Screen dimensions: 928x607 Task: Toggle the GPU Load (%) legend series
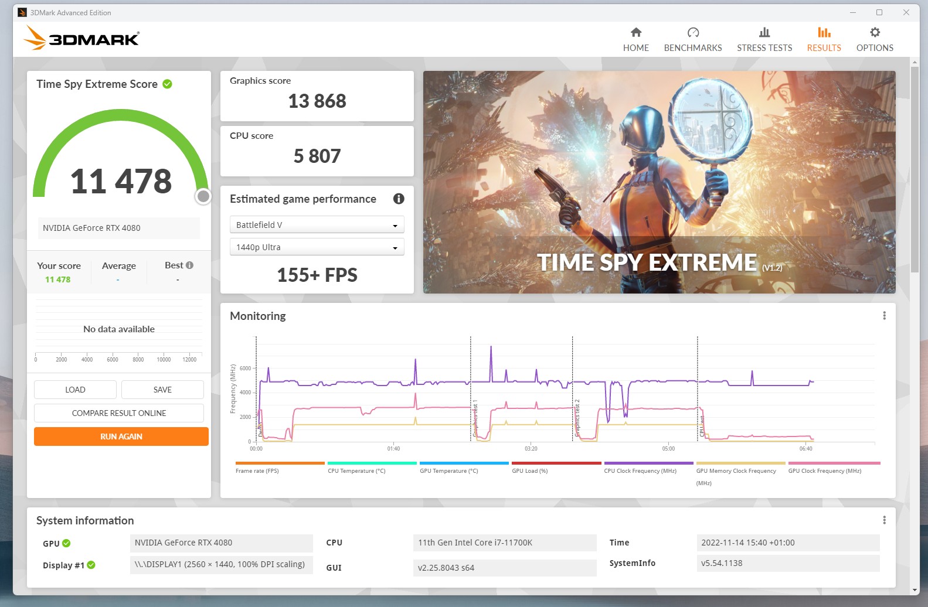(556, 468)
